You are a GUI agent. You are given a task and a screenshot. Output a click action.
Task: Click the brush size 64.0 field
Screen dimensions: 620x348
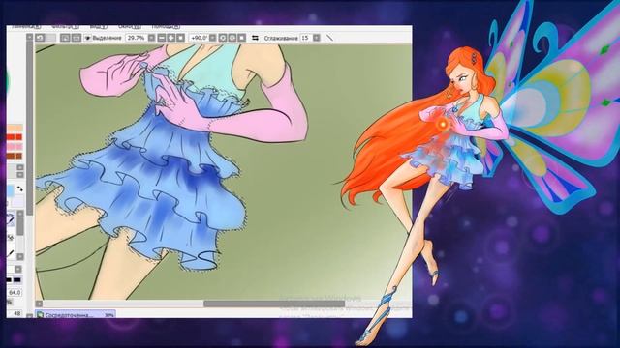pos(15,292)
